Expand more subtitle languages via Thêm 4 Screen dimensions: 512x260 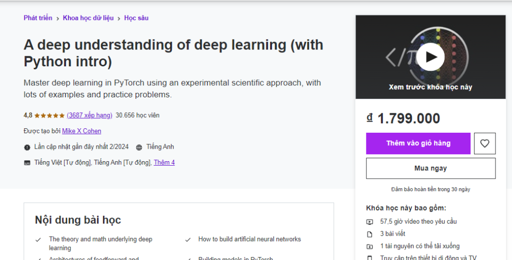[x=164, y=163]
